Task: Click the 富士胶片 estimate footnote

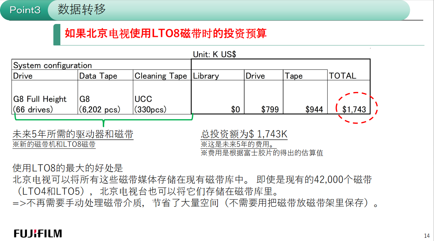Action: (x=262, y=153)
